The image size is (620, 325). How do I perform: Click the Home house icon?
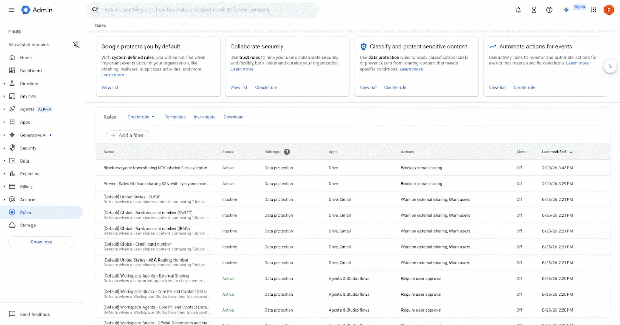[12, 58]
